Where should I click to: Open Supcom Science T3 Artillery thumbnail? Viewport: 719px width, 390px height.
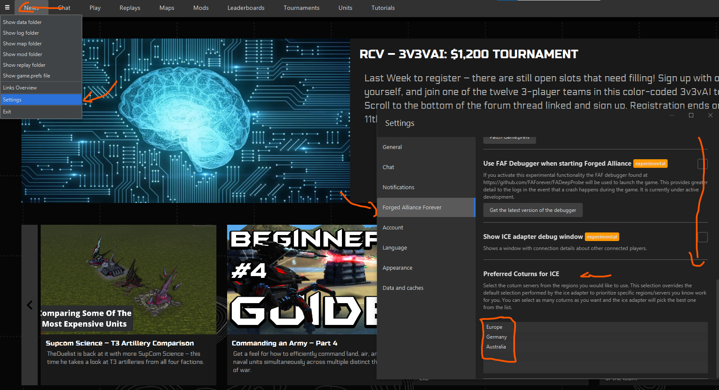[x=129, y=279]
